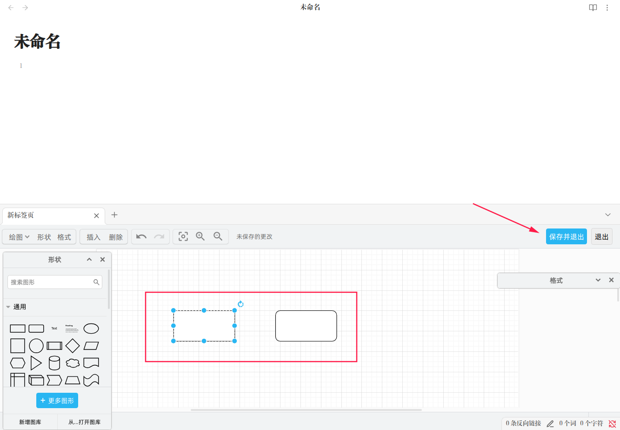Toggle the 形状 panel from the toolbar
The image size is (620, 430).
(x=44, y=237)
